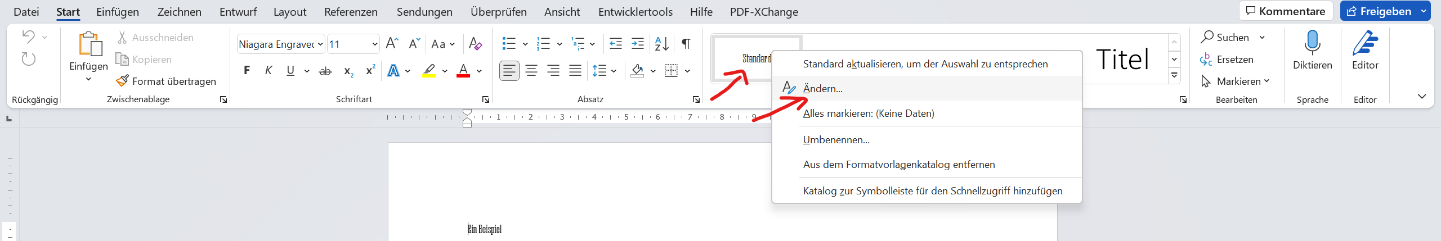Apply red font color
Screen dimensions: 1441x241
click(x=463, y=71)
